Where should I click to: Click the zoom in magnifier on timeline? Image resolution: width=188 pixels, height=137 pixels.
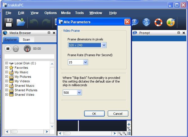[x=124, y=133]
